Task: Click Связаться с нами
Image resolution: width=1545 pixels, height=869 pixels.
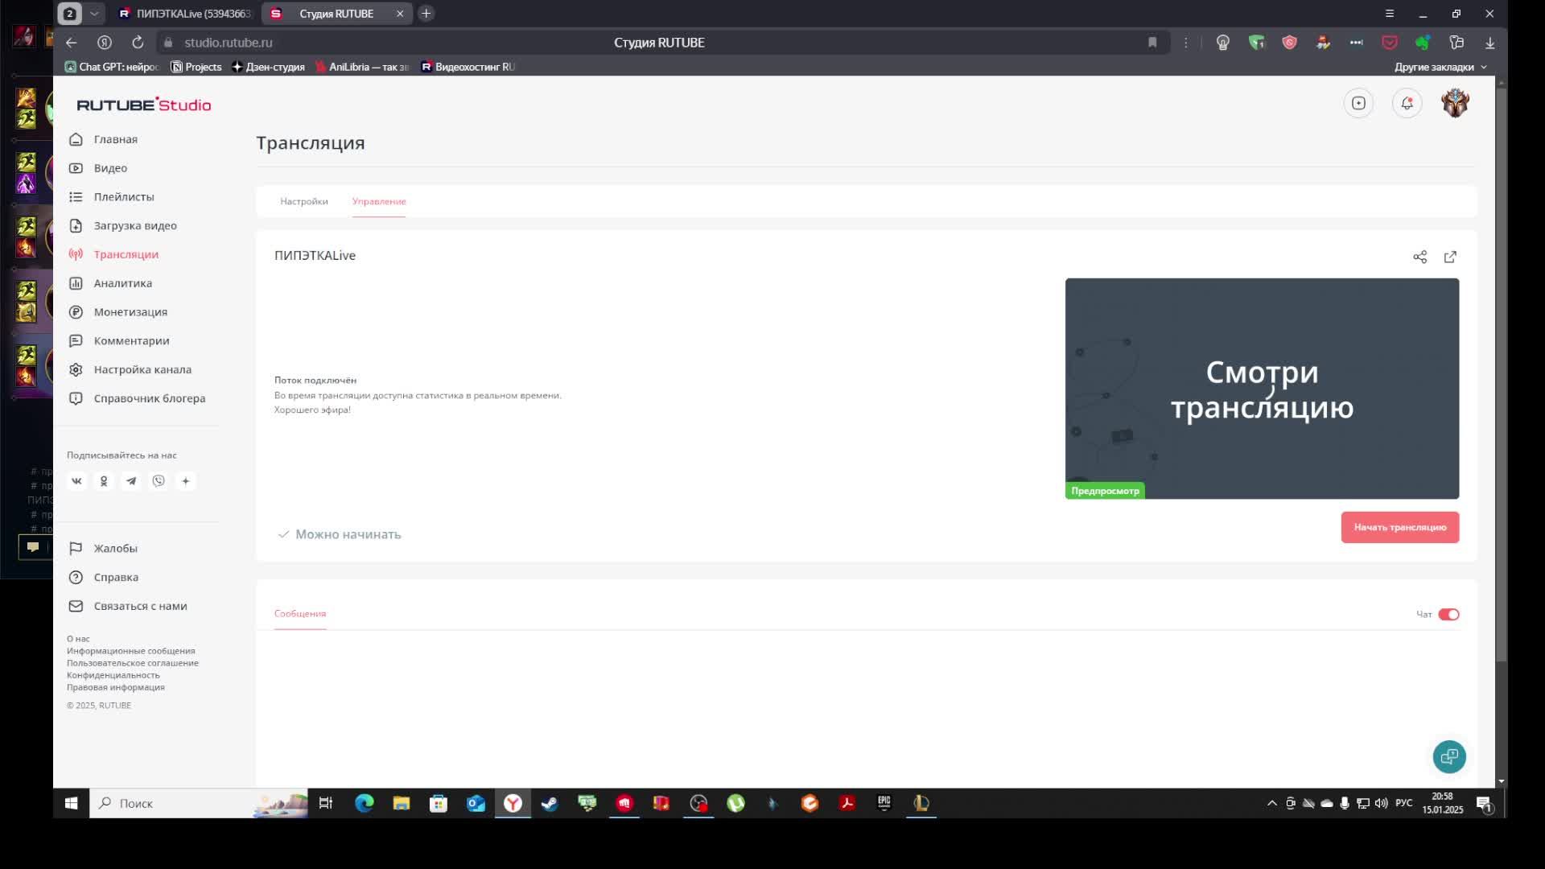Action: 140,607
